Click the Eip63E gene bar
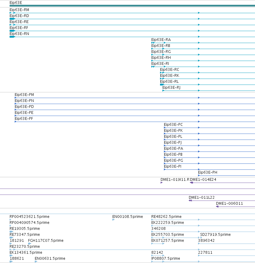Screen dimensions: 255x263 tap(132, 6)
